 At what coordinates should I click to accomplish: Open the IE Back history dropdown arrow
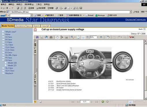click(x=10, y=8)
